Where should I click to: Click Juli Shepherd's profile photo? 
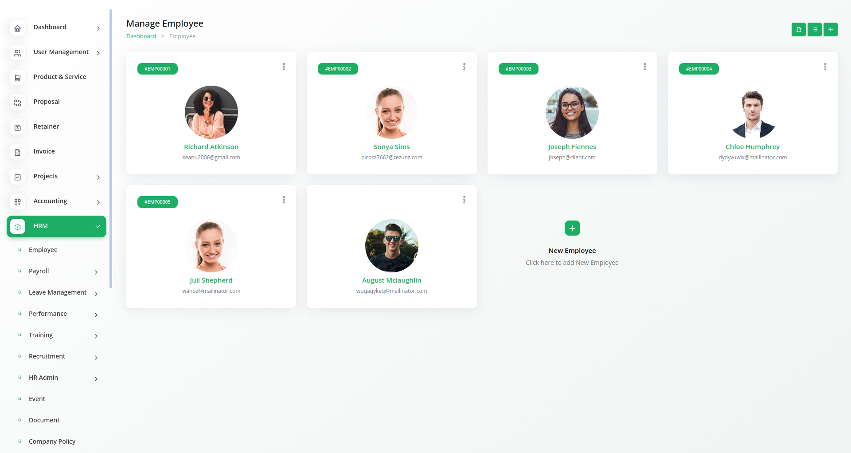[x=211, y=246]
